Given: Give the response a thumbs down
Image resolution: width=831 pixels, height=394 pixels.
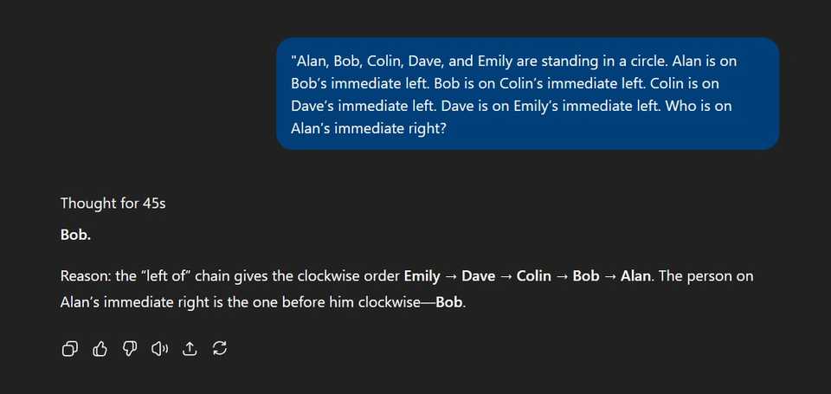Looking at the screenshot, I should point(130,349).
